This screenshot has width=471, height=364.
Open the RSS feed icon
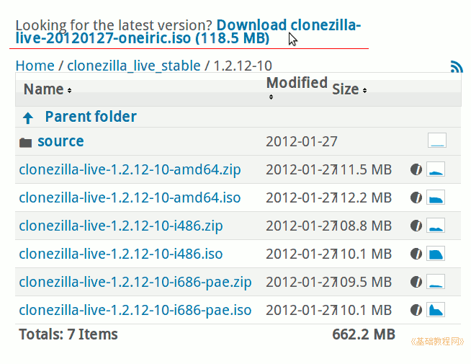coord(457,66)
